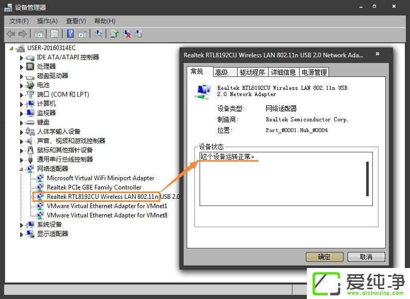Image resolution: width=410 pixels, height=299 pixels.
Task: Click the Help question-mark toolbar icon
Action: tap(71, 34)
